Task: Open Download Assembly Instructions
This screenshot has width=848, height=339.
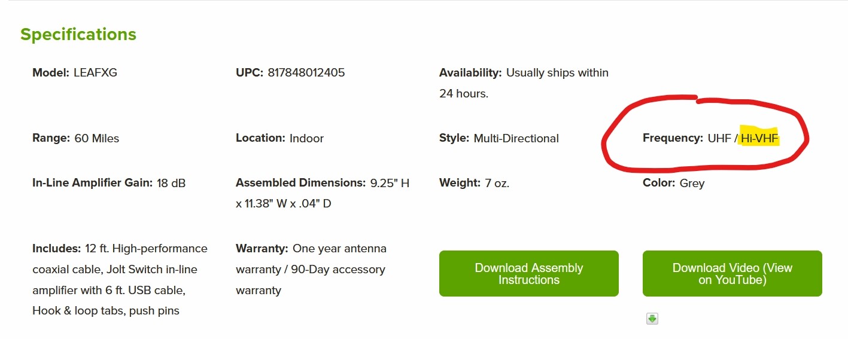Action: [x=528, y=273]
